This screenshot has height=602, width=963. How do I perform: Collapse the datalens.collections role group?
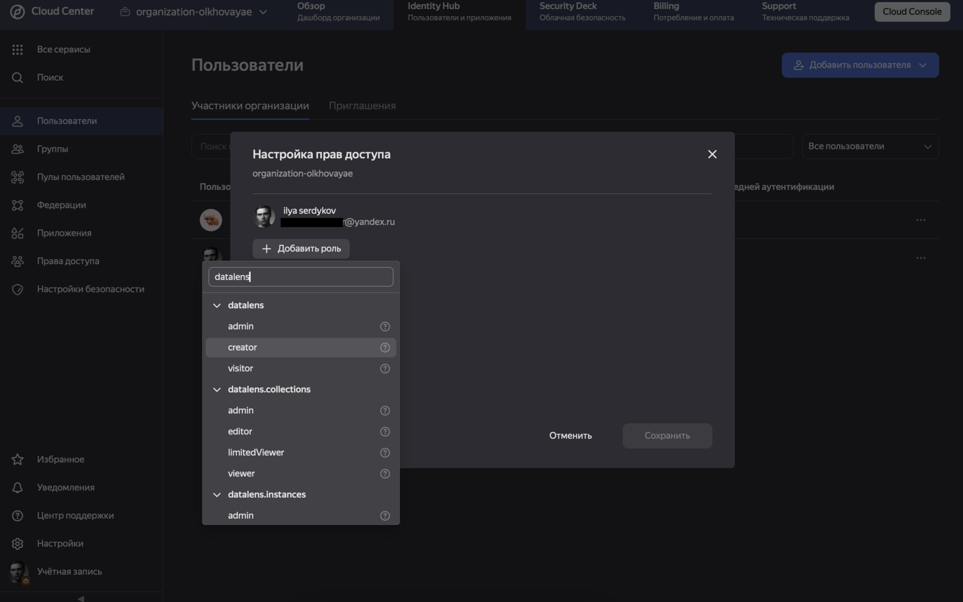coord(217,390)
